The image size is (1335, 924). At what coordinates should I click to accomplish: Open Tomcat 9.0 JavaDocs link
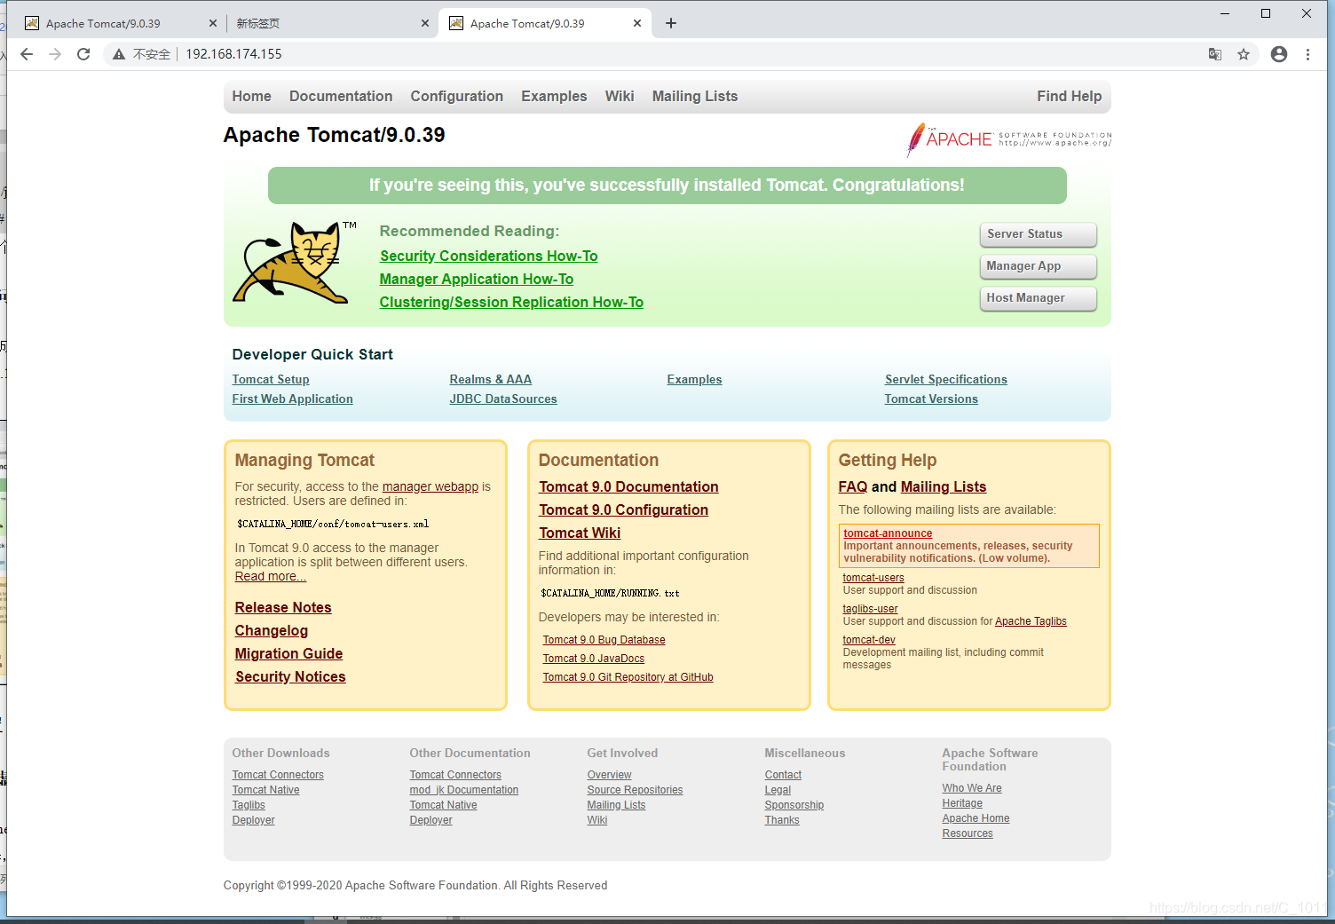point(593,659)
